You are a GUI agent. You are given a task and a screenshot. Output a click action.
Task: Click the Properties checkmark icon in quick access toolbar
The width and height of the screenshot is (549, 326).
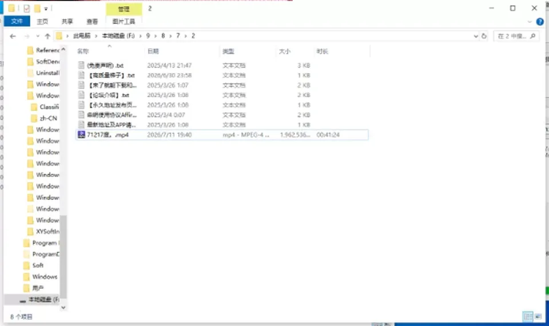coord(27,8)
